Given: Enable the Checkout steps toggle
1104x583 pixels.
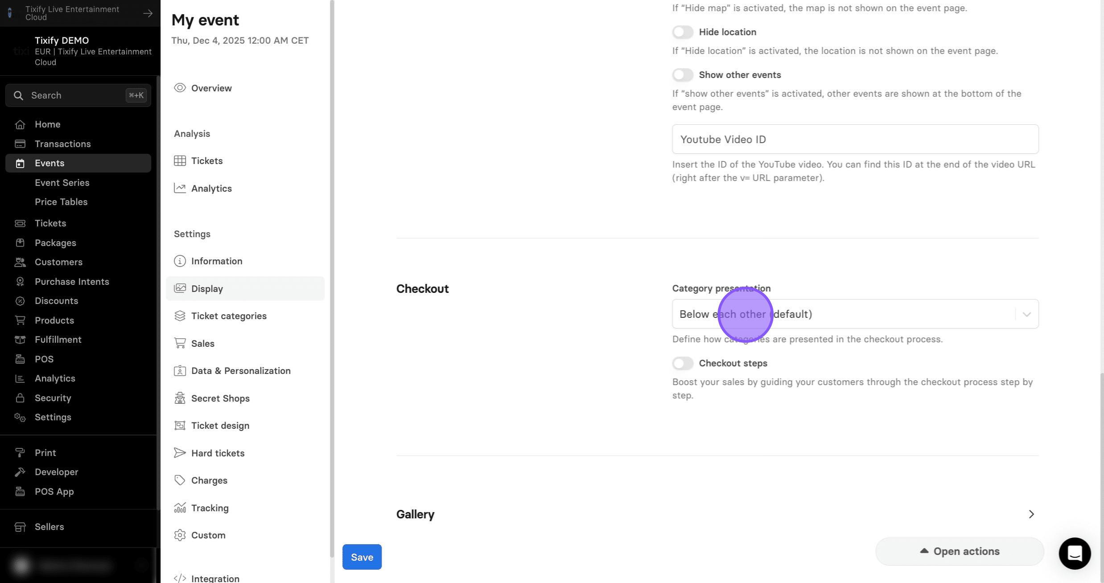Looking at the screenshot, I should pos(683,363).
